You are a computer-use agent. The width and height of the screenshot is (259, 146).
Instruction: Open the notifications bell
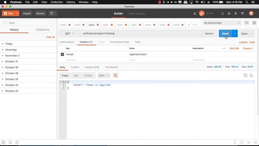pos(236,13)
